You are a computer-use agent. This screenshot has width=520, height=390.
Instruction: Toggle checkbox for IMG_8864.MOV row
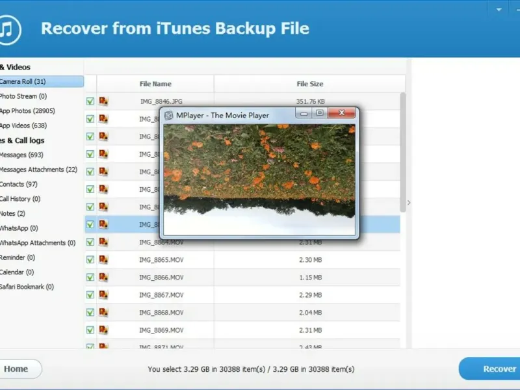(90, 242)
